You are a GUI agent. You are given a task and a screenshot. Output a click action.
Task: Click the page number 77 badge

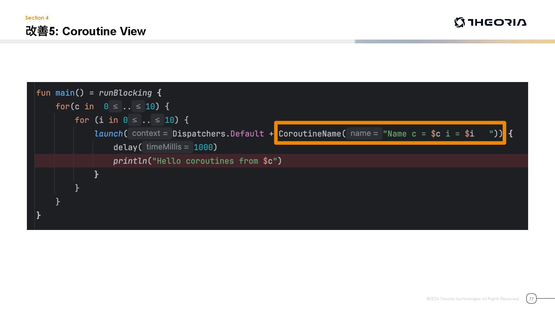[x=531, y=299]
